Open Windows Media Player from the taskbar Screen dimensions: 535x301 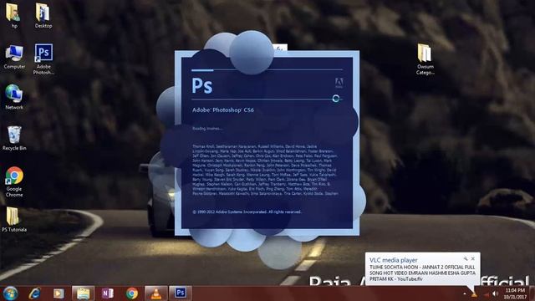[59, 293]
